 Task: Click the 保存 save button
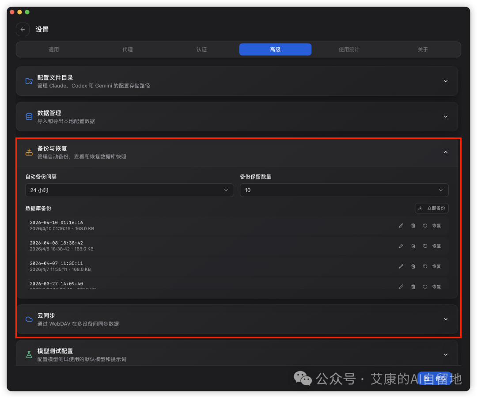[435, 379]
